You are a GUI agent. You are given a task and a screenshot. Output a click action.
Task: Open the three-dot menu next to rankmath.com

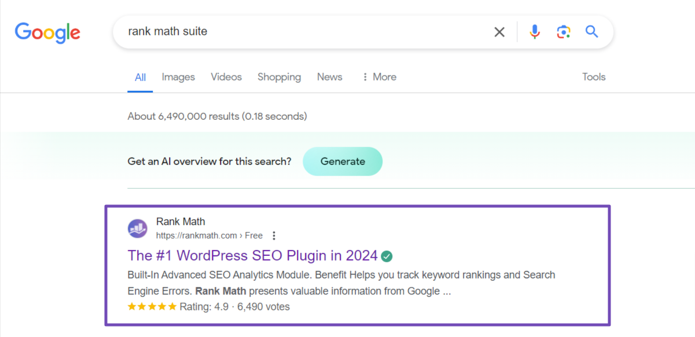pos(274,236)
